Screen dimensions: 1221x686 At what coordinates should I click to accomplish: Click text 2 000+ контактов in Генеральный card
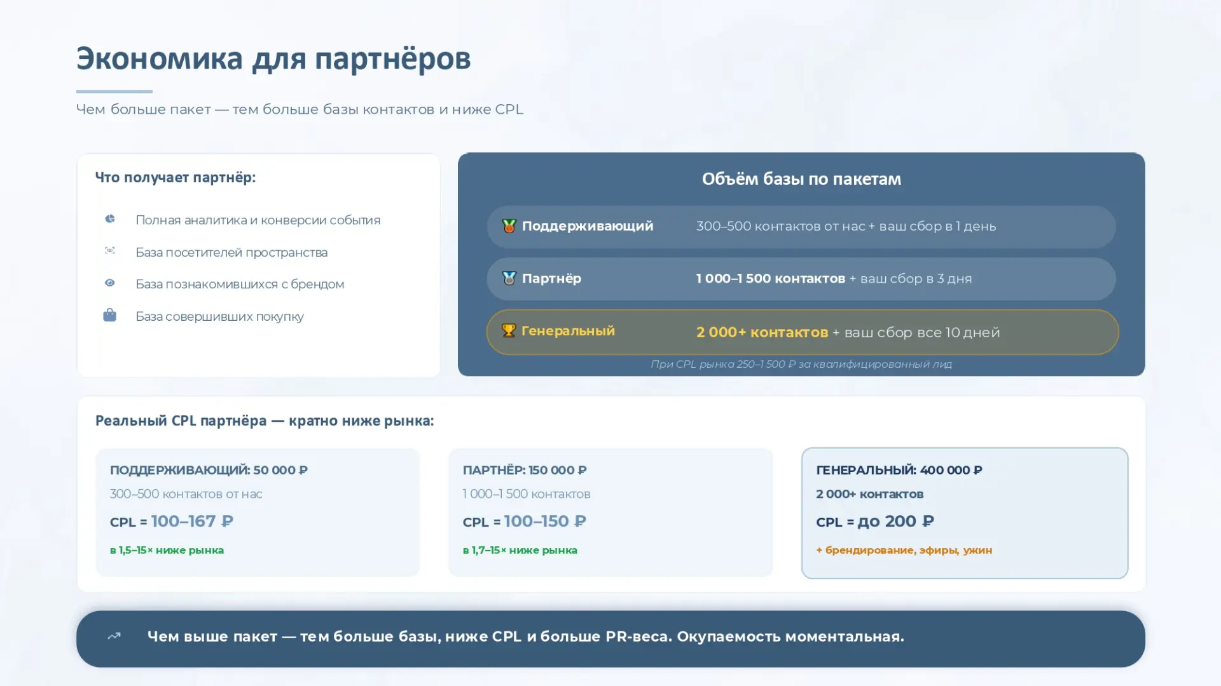click(x=870, y=494)
